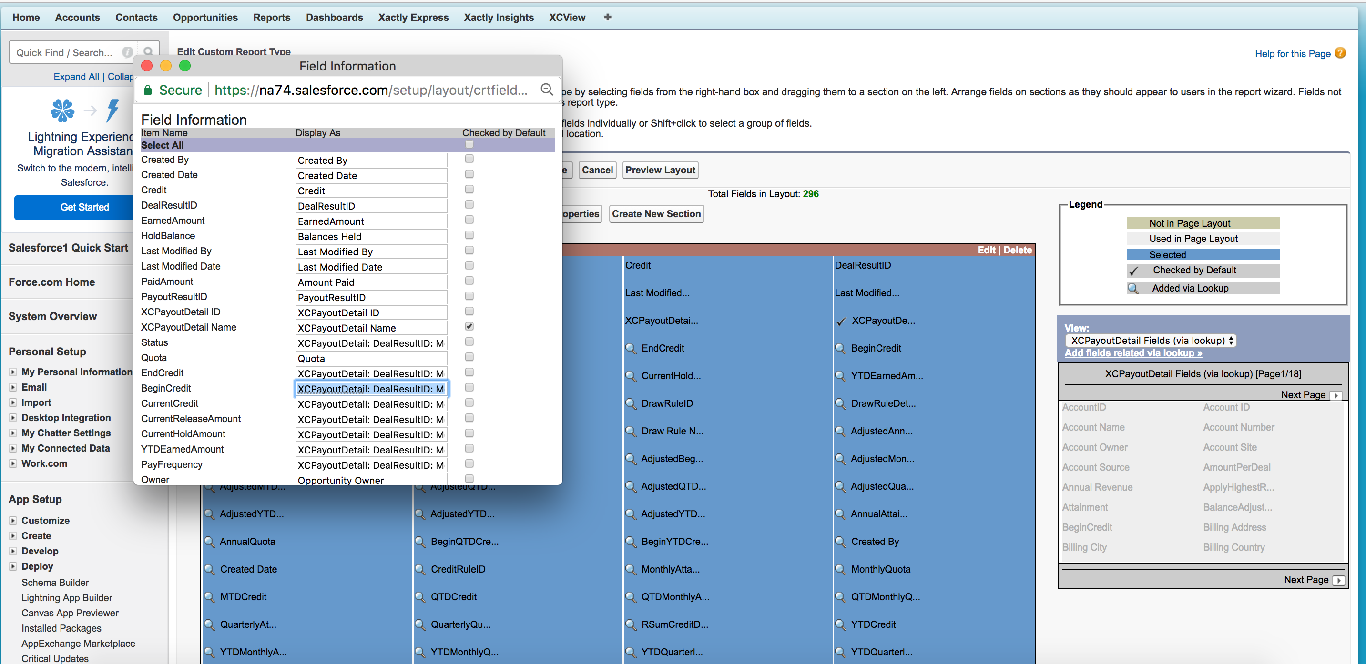This screenshot has width=1366, height=664.
Task: Click the plus icon to add a tab
Action: click(x=608, y=17)
